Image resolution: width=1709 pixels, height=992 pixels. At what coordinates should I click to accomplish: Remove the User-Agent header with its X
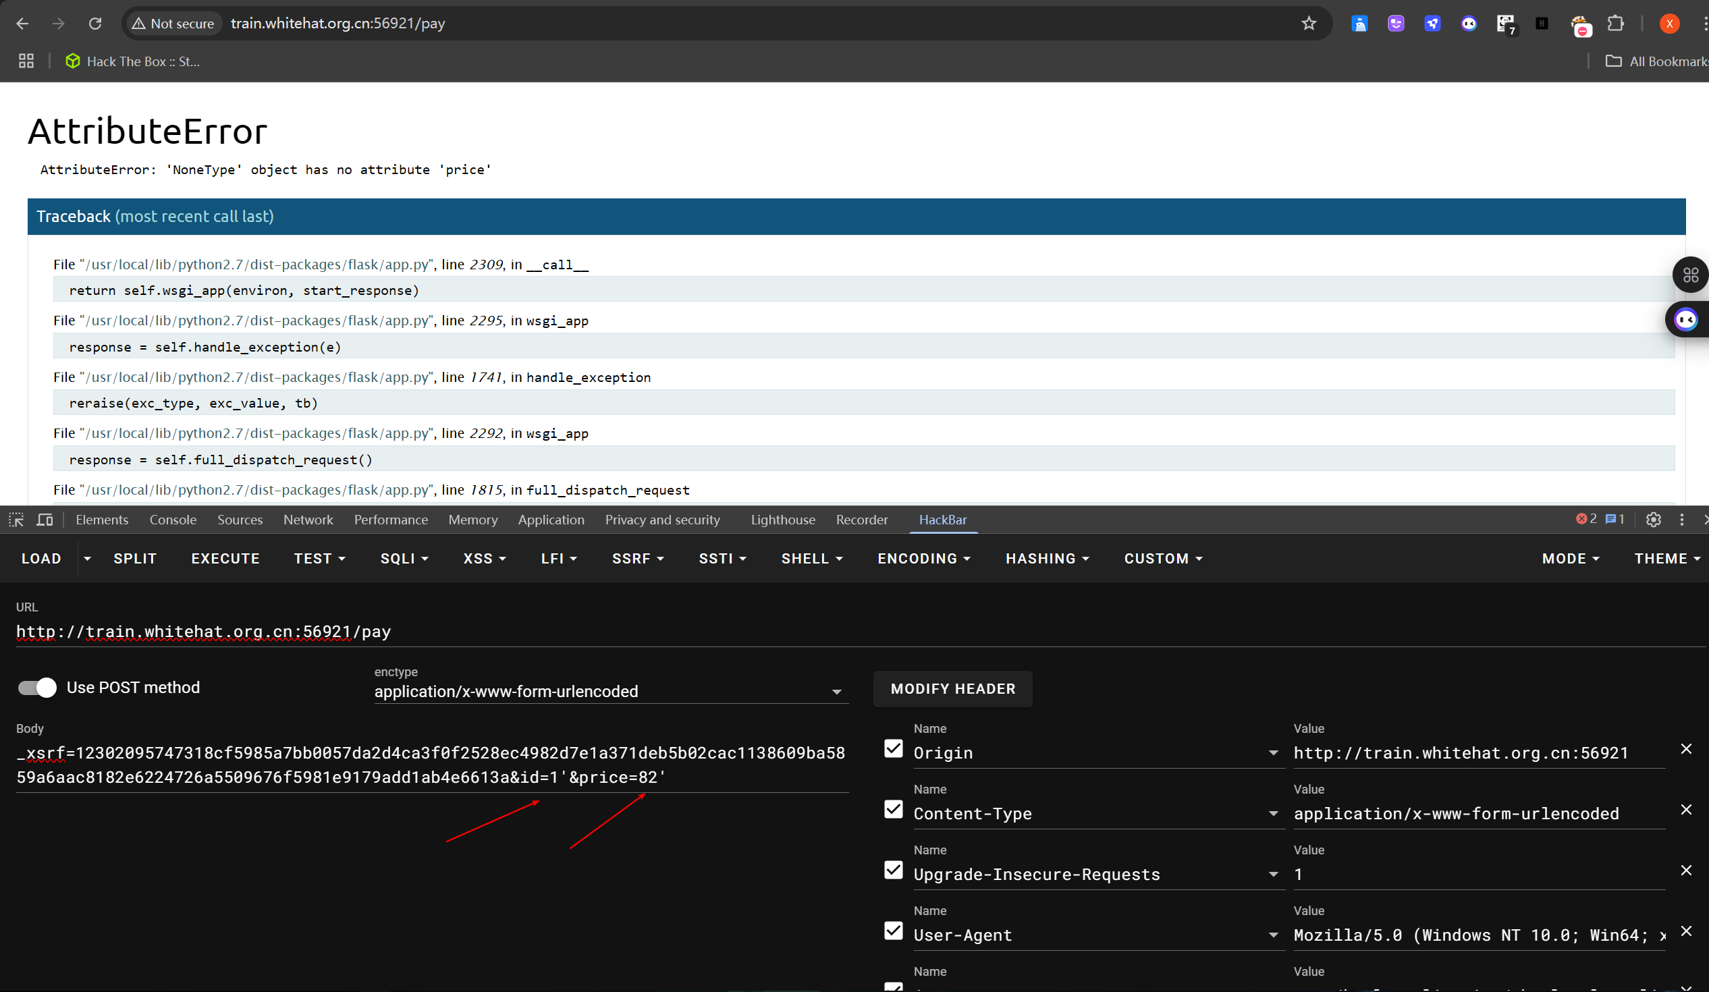click(1686, 931)
